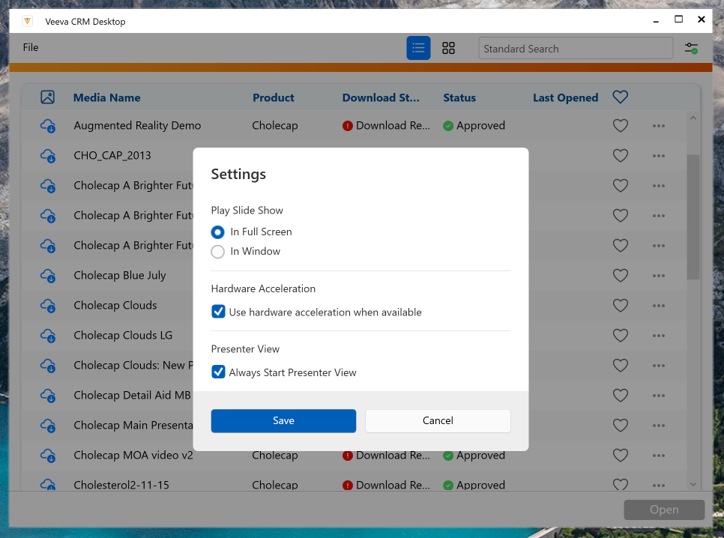Uncheck Always Start Presenter View

[218, 372]
